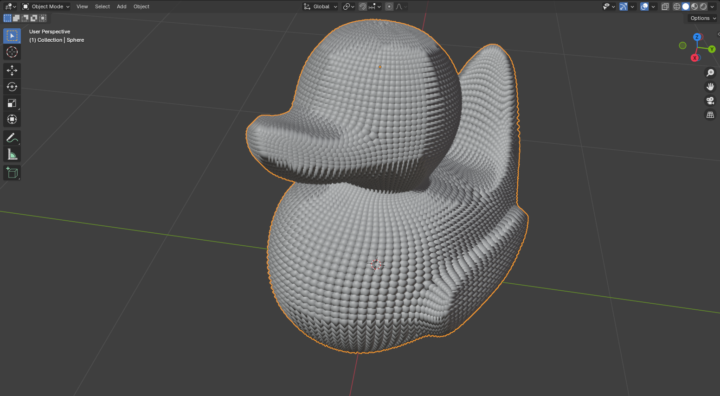Open the Select menu
This screenshot has width=720, height=396.
pyautogui.click(x=102, y=6)
